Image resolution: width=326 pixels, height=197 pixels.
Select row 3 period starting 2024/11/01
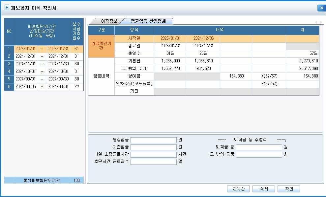point(25,64)
